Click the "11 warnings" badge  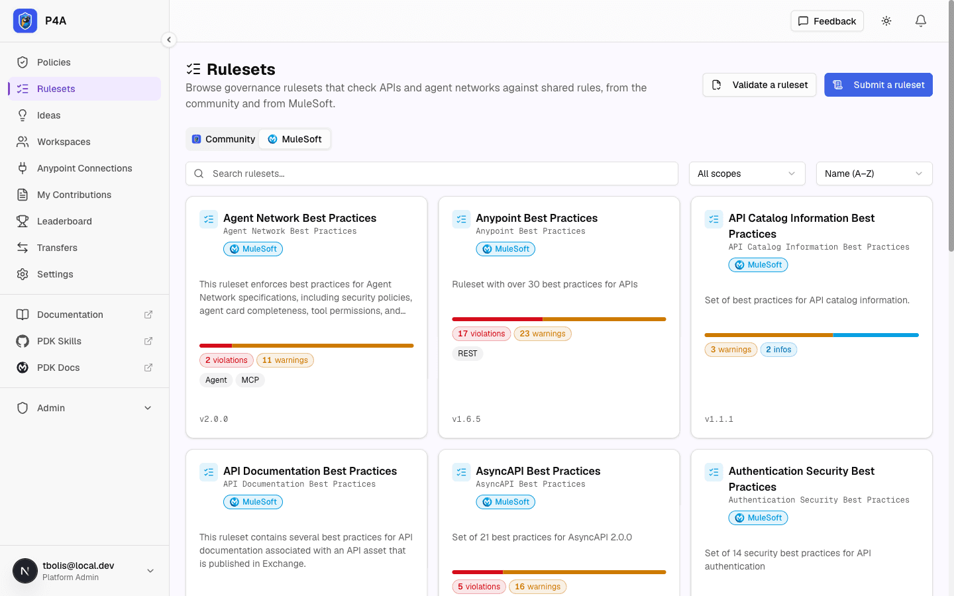point(285,360)
